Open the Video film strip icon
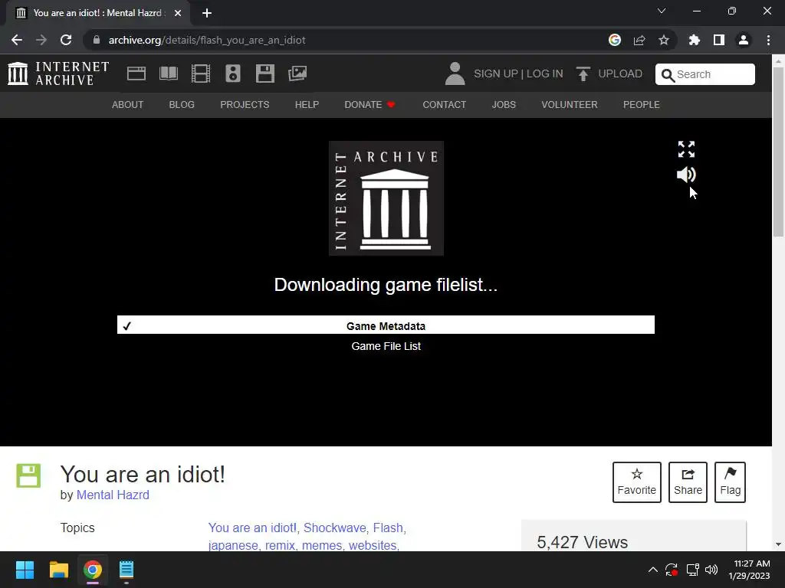Image resolution: width=785 pixels, height=588 pixels. point(201,73)
